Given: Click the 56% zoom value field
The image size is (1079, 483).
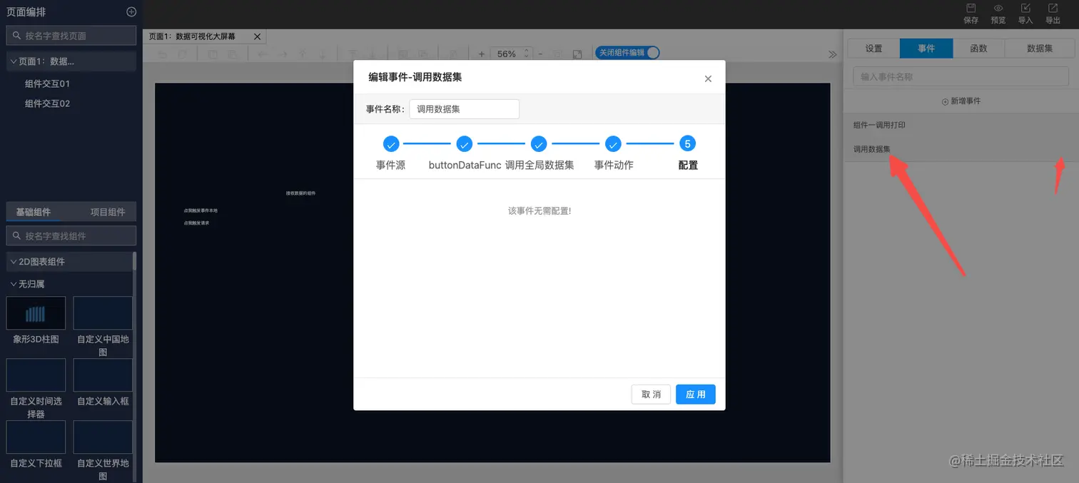Looking at the screenshot, I should pos(507,54).
